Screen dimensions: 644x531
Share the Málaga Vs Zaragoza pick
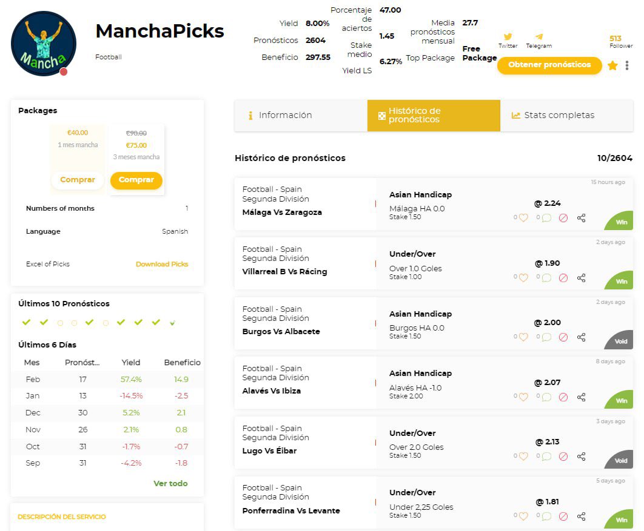pyautogui.click(x=581, y=218)
